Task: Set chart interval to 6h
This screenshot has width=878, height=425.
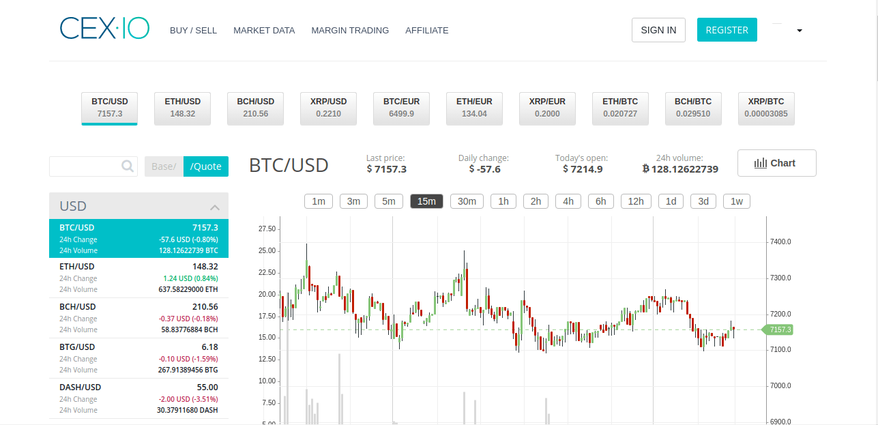Action: (601, 201)
